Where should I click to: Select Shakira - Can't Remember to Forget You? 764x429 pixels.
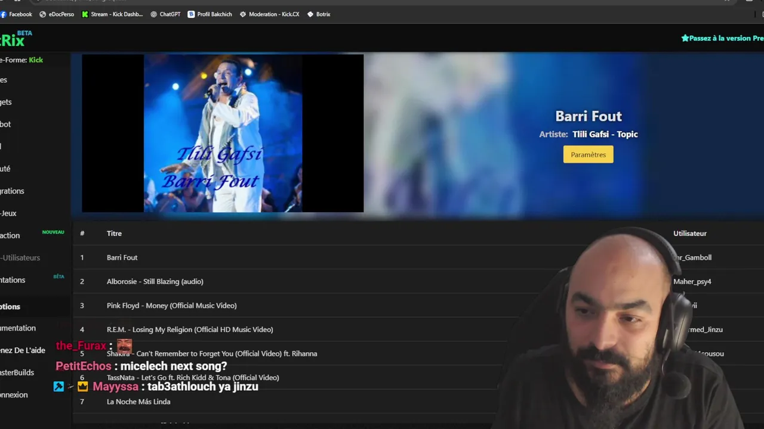pos(418,353)
